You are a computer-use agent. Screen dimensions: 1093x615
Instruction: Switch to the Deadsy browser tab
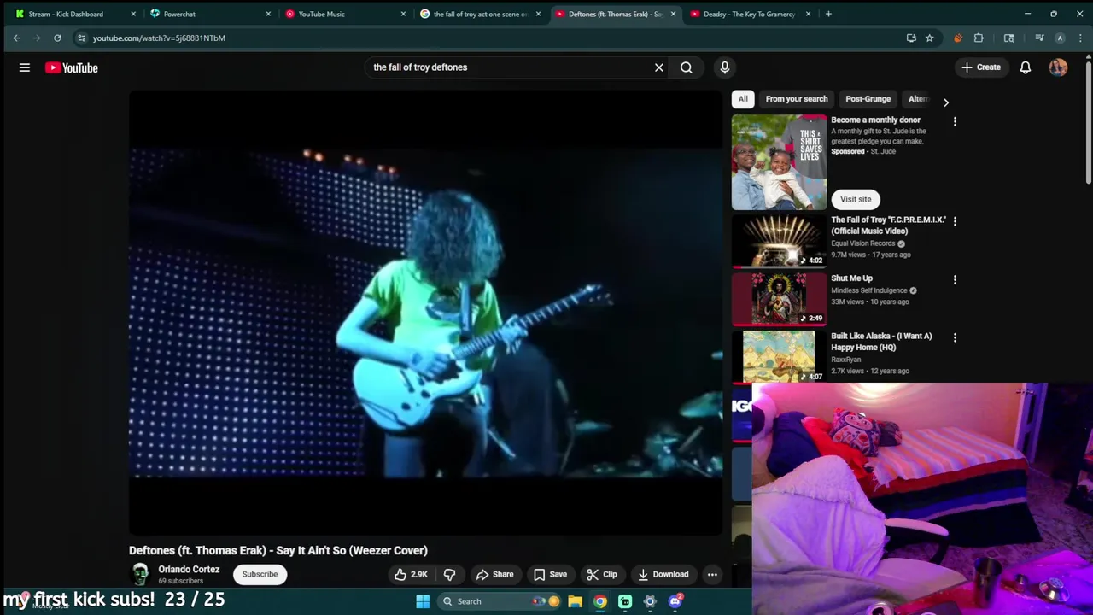749,14
